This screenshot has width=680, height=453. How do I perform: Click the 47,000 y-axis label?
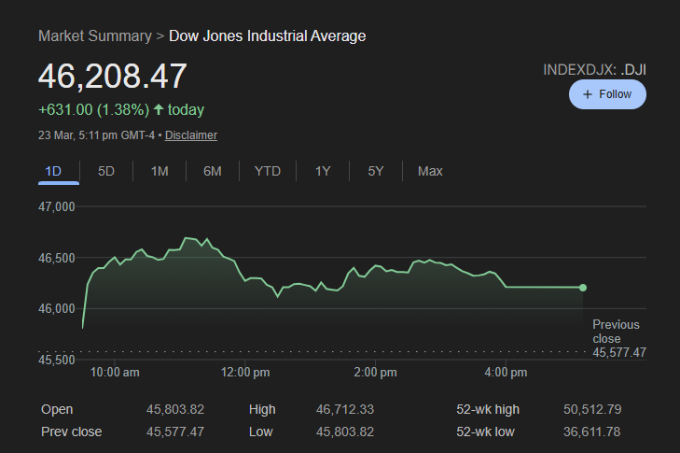point(56,206)
